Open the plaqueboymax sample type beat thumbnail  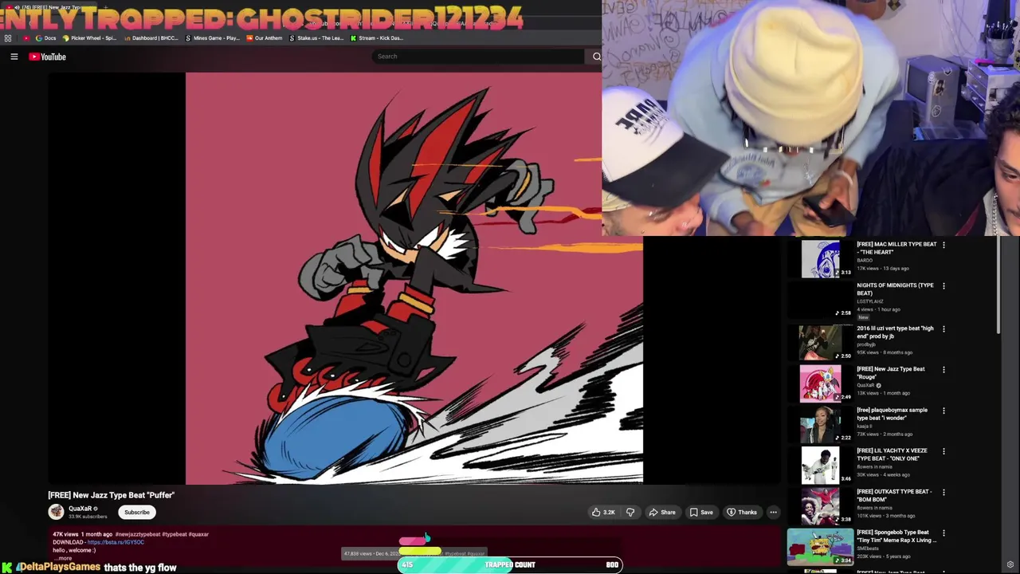tap(820, 425)
